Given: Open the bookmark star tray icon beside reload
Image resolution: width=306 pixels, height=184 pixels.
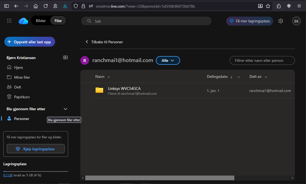Looking at the screenshot, I should 55,6.
